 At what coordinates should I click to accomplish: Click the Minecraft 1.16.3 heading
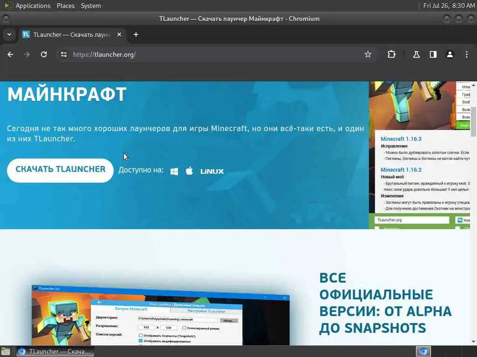click(x=401, y=139)
